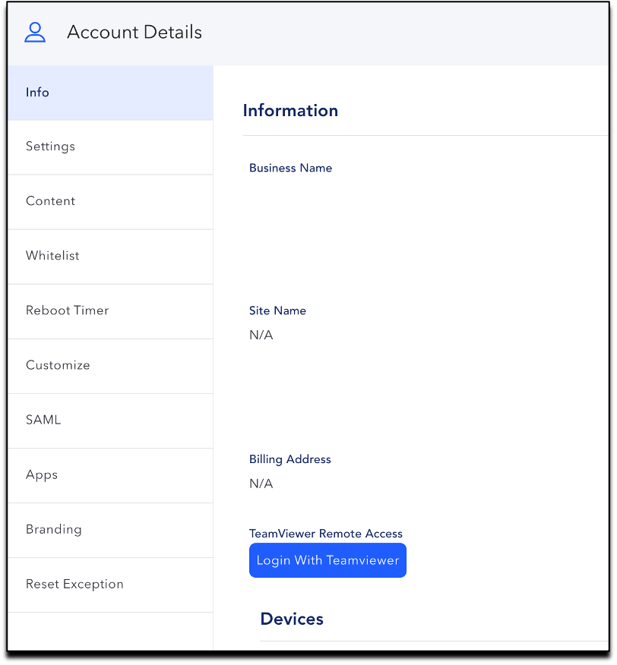Click the Devices heading
Viewport: 617px width, 665px height.
click(292, 619)
